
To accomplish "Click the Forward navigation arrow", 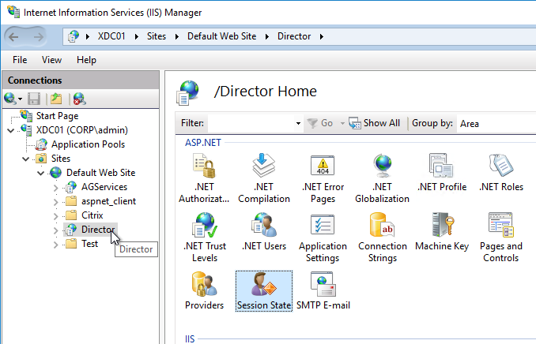I will pos(38,36).
